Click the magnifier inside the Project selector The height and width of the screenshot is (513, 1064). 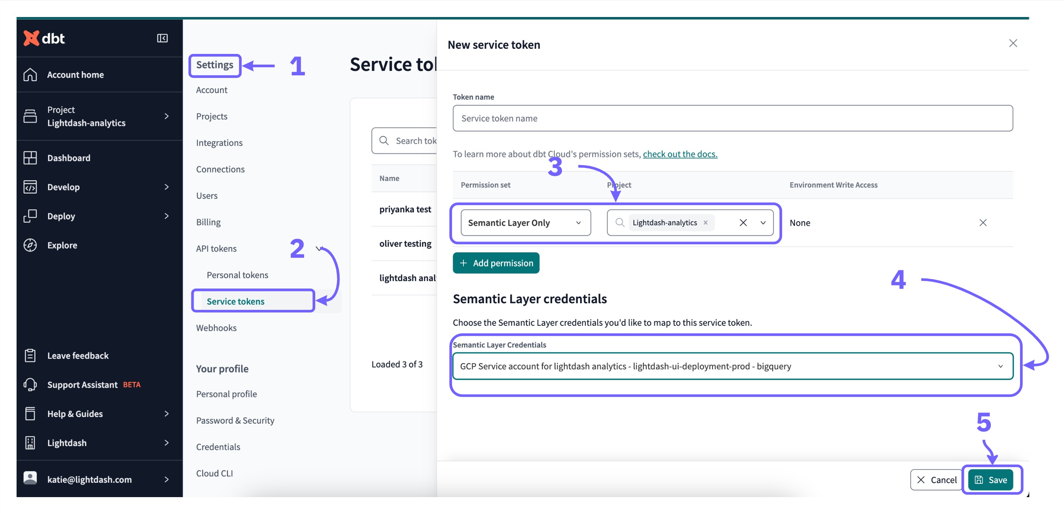(619, 222)
